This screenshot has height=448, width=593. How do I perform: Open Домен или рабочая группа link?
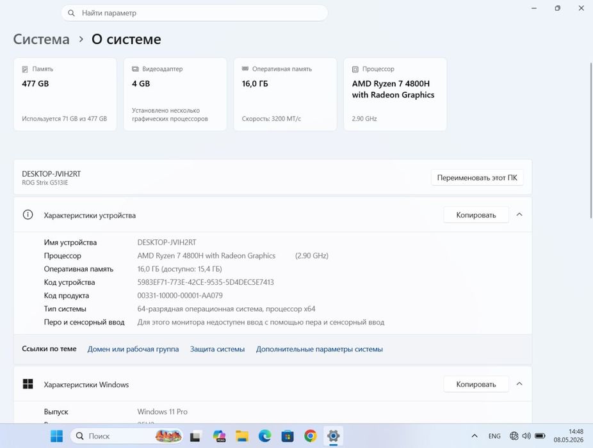[x=133, y=349]
